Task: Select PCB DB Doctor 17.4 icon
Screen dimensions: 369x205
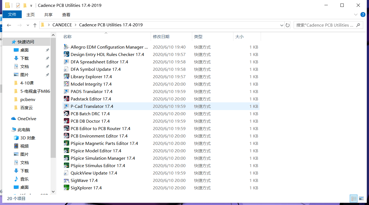Action: tap(66, 121)
